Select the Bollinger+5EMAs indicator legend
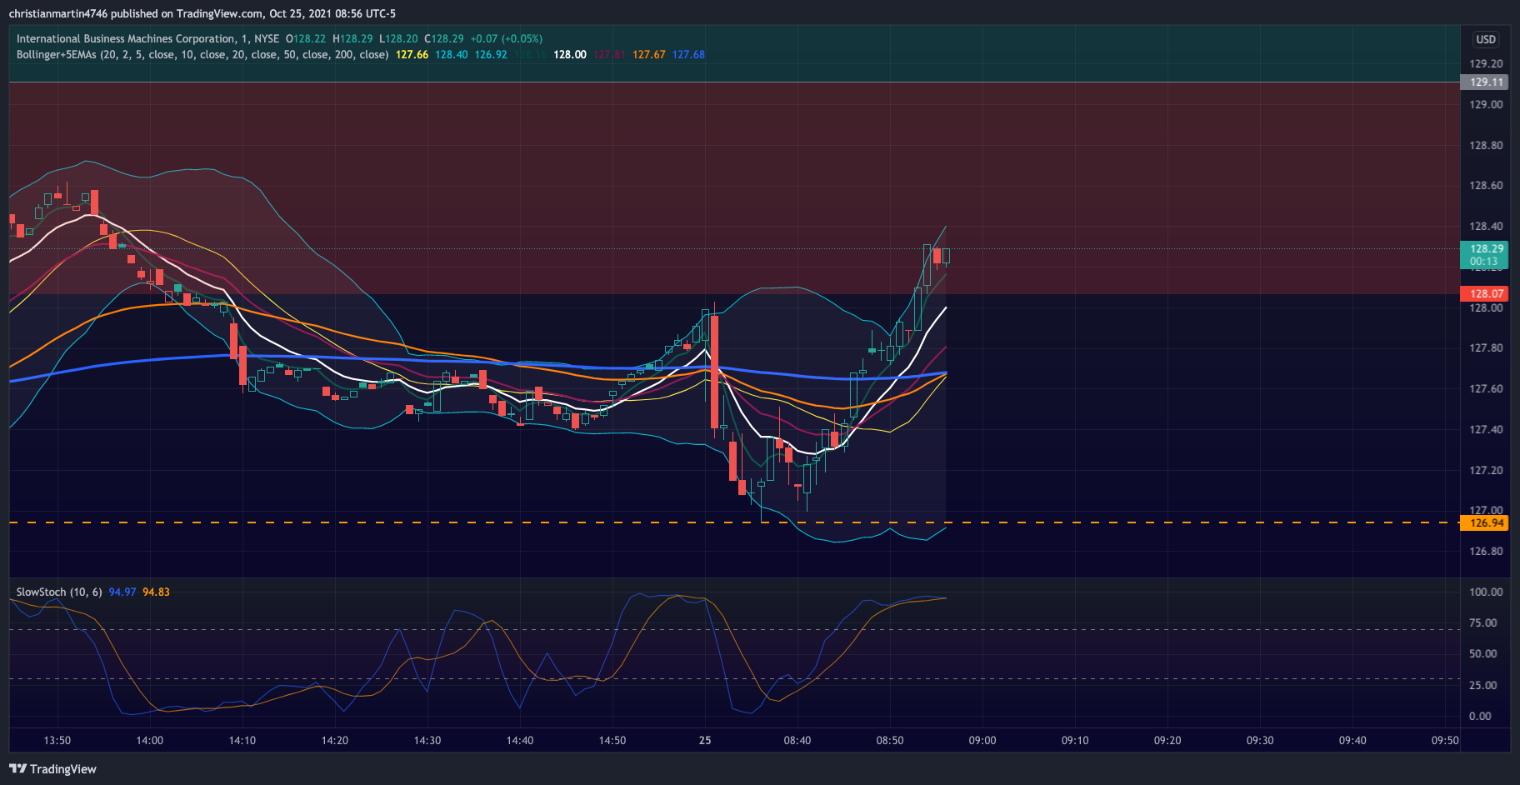The width and height of the screenshot is (1520, 785). pos(202,54)
